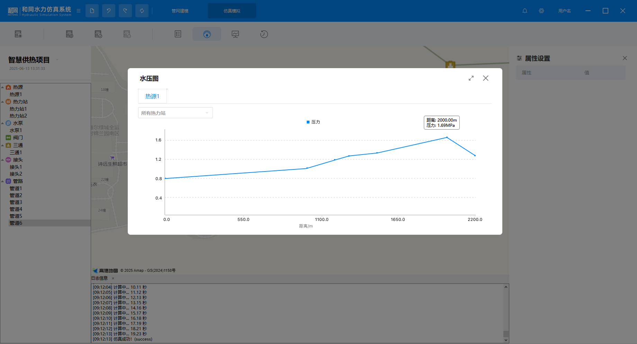
Task: Click the list view toolbar icon
Action: 178,34
